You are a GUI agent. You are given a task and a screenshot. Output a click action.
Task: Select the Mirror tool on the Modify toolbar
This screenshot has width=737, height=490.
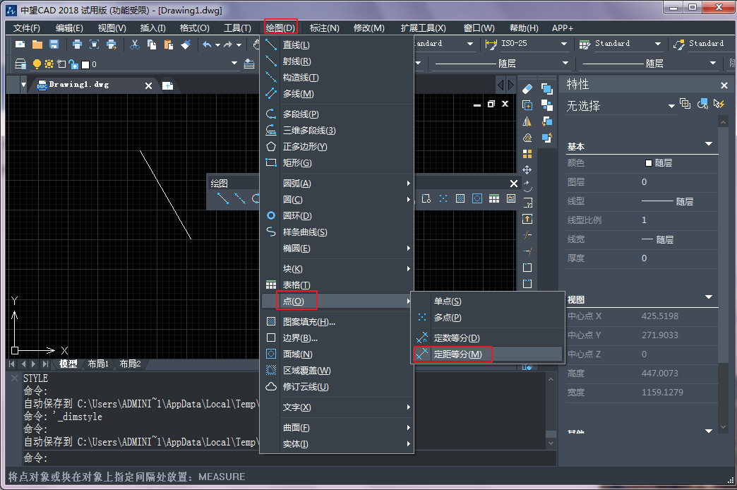click(526, 121)
